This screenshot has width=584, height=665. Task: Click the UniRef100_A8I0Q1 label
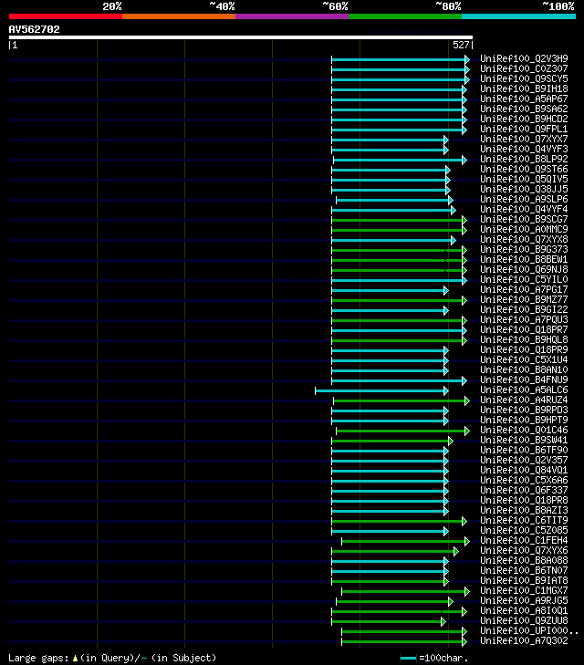524,610
